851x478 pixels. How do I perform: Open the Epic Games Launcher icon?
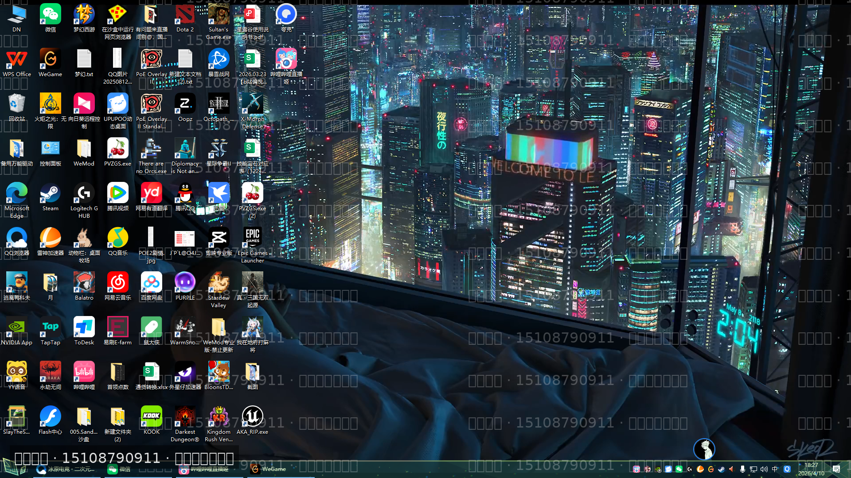252,238
